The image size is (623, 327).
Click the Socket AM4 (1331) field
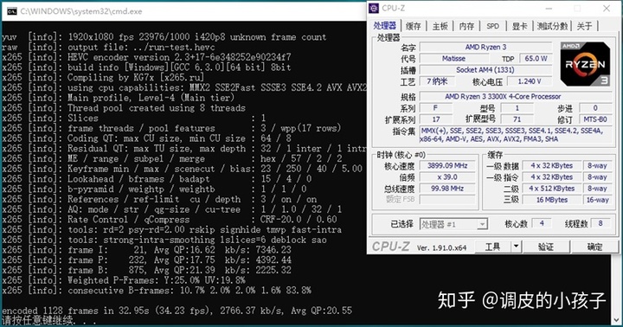click(485, 70)
